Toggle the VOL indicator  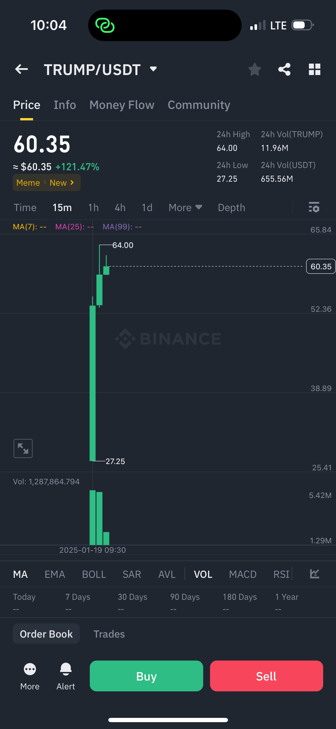coord(203,574)
